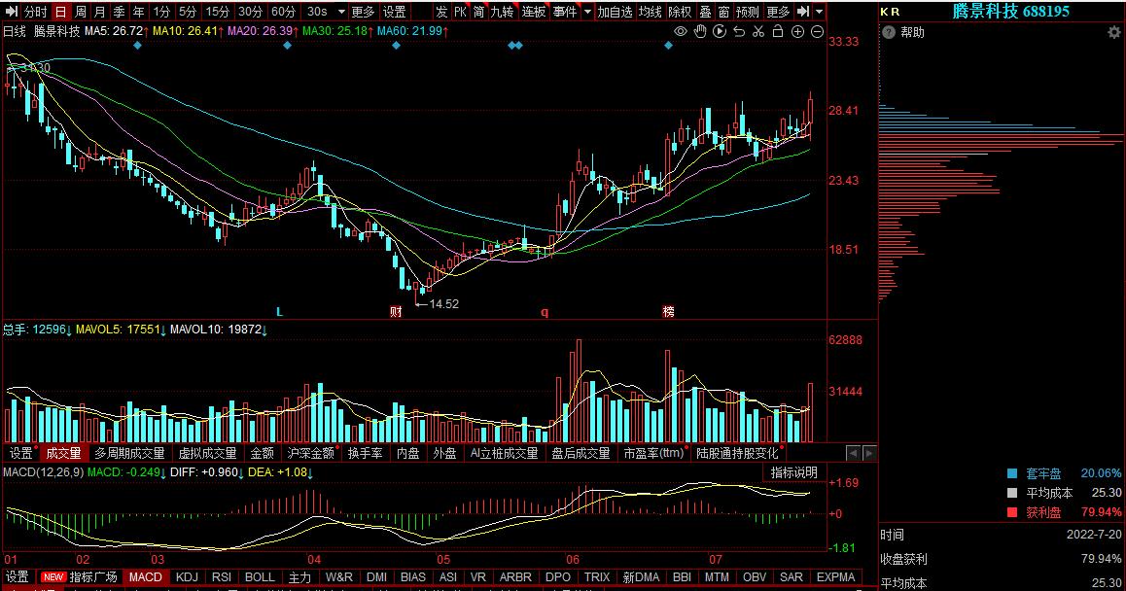Open the 指标说明 indicator description
1126x591 pixels.
pyautogui.click(x=794, y=472)
